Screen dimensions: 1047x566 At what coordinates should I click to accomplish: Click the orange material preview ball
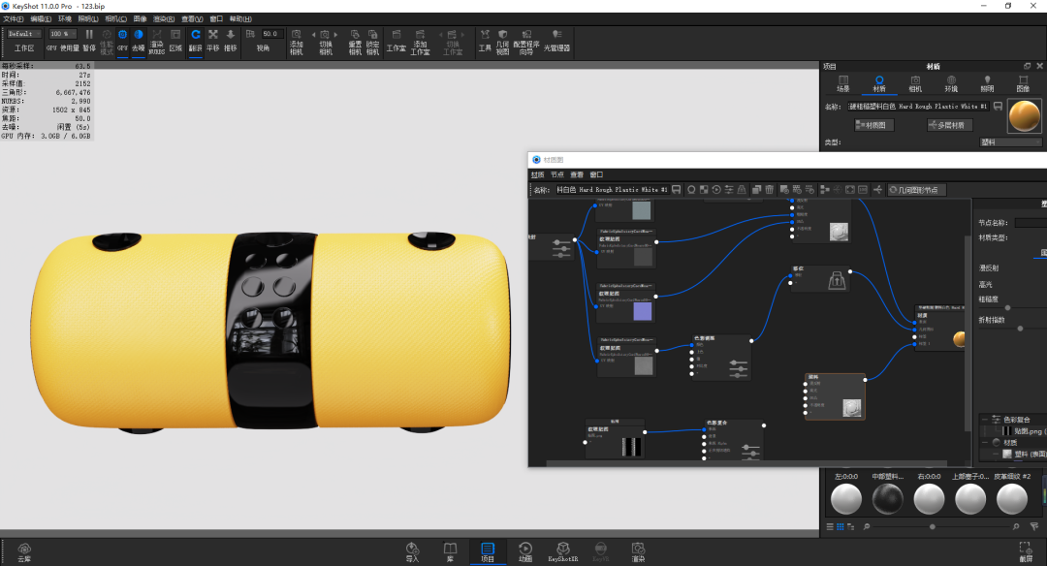point(1024,116)
